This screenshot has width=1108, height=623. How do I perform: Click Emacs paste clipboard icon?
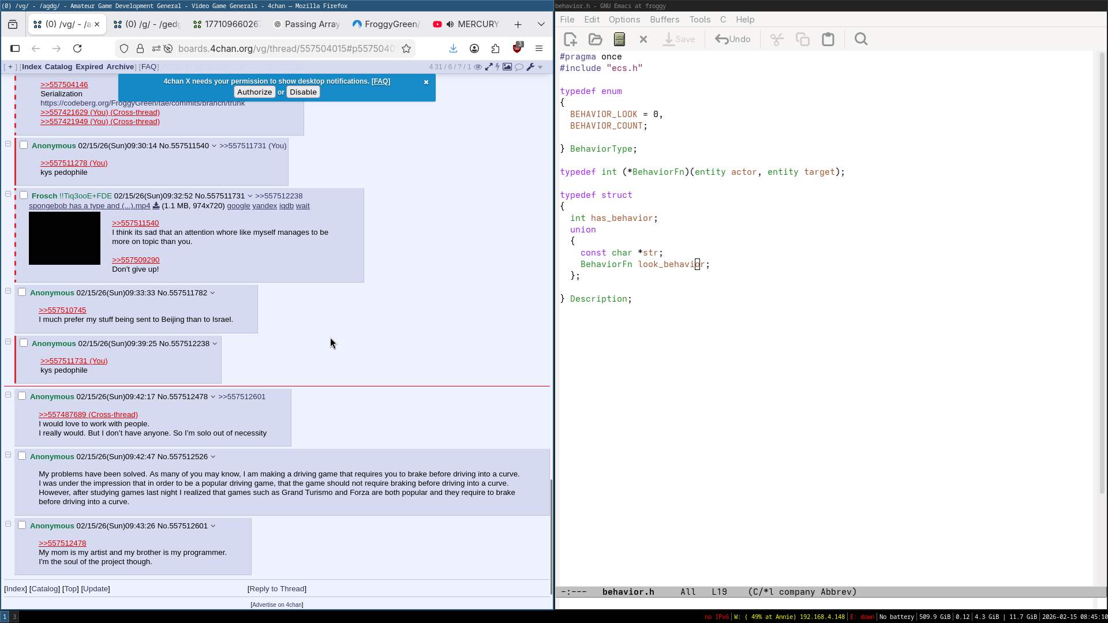pos(828,39)
